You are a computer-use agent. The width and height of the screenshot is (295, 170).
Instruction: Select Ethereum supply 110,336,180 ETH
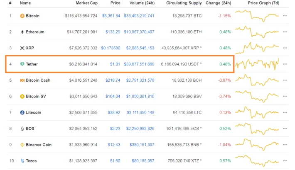(186, 32)
